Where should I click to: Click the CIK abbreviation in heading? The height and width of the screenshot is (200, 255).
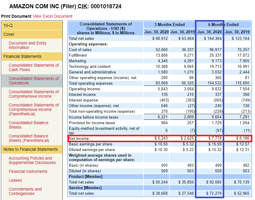[x=82, y=6]
